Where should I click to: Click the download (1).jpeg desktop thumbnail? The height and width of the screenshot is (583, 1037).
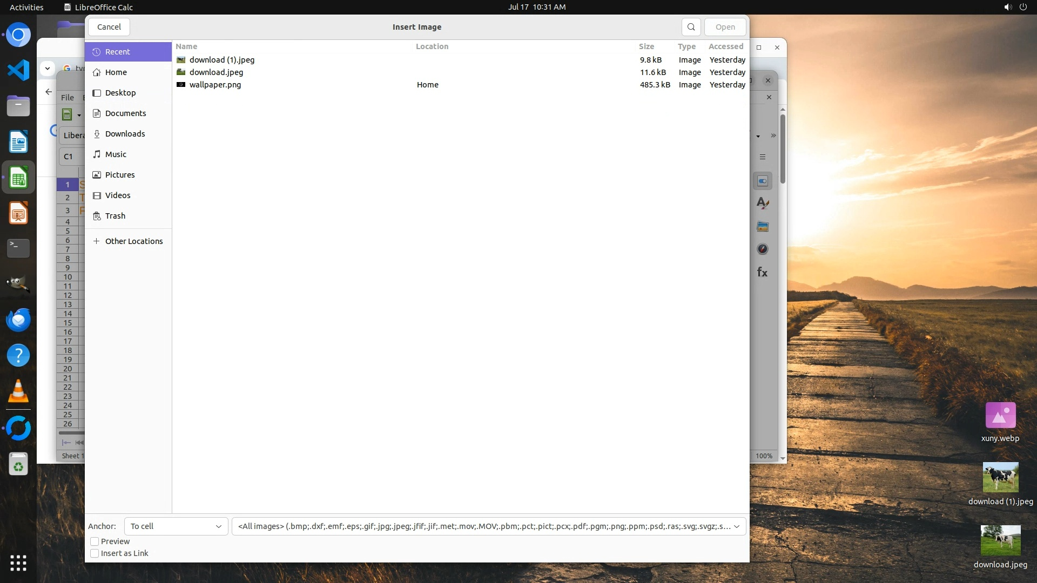click(1000, 478)
